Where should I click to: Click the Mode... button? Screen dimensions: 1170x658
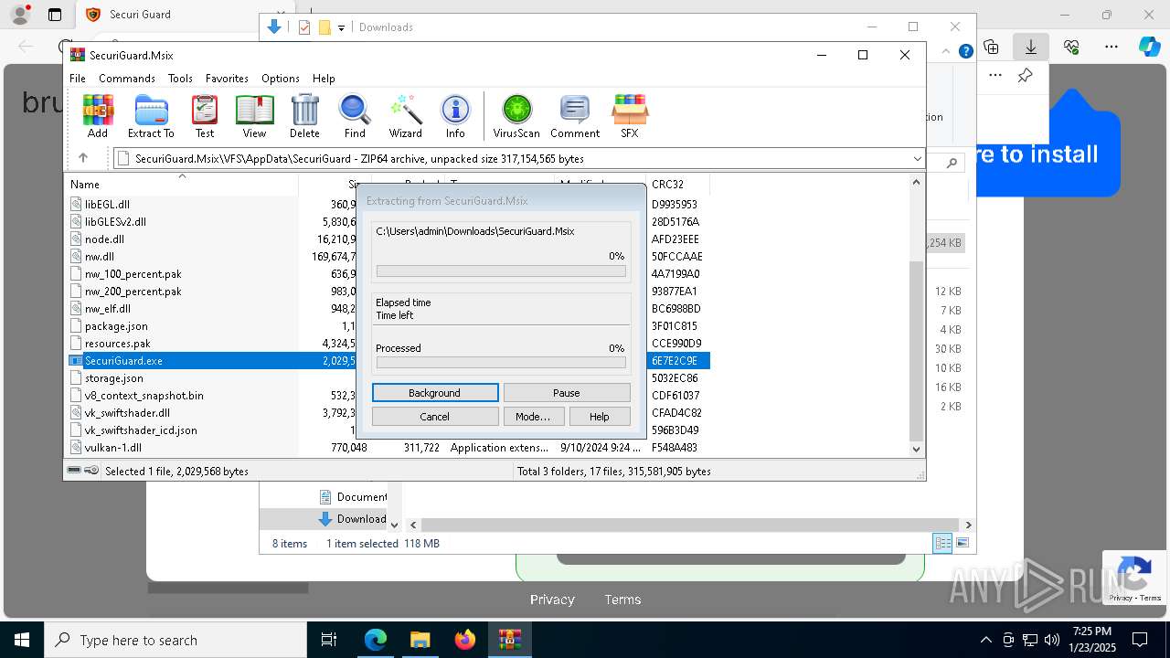click(533, 417)
